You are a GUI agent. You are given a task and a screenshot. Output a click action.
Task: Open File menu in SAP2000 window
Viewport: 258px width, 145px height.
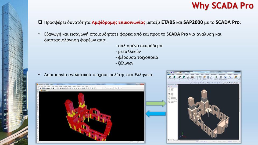click(39, 86)
